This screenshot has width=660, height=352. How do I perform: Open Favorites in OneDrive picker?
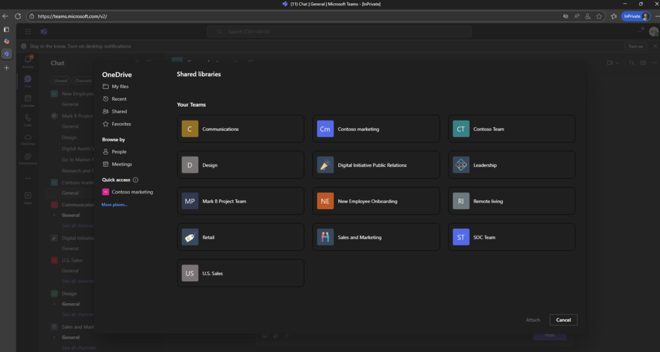tap(117, 124)
